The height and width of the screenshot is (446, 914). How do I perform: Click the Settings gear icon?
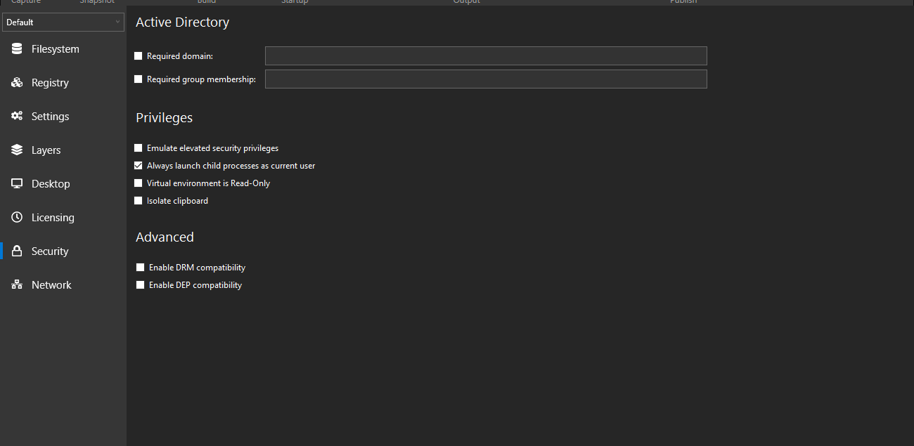click(x=15, y=116)
